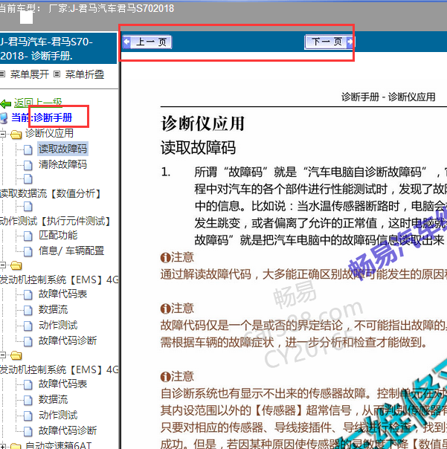Collapse first 发动机控制系统【EMS】 folder node
Image resolution: width=447 pixels, height=449 pixels.
(2, 265)
